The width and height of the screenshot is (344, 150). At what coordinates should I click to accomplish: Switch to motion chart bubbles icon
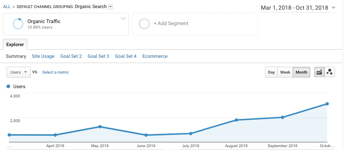point(329,72)
